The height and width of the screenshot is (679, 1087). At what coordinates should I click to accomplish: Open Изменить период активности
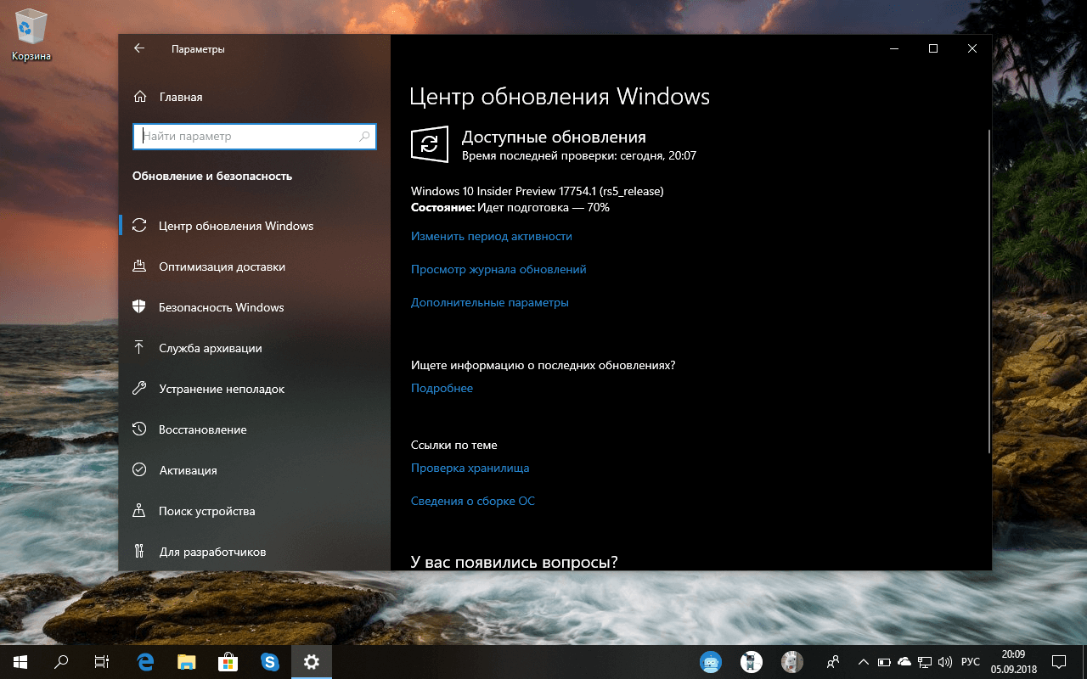(491, 236)
